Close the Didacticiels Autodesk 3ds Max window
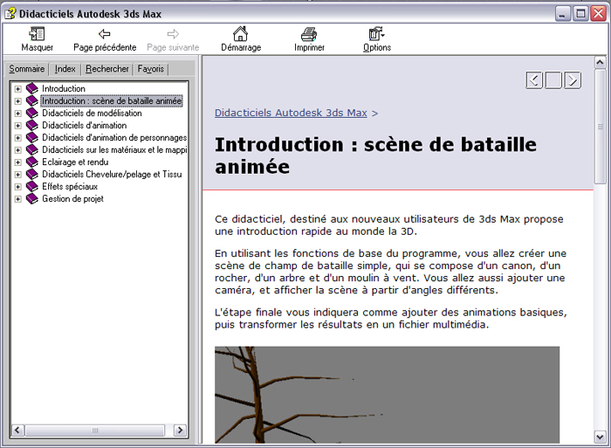 pyautogui.click(x=599, y=14)
